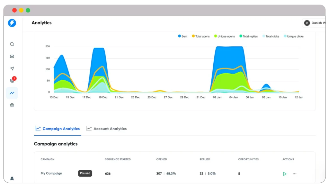Switch to the Account Analytics tab
Screen dimensions: 329x185
point(106,128)
